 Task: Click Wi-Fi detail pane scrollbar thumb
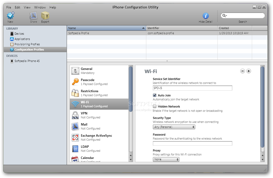(262, 107)
